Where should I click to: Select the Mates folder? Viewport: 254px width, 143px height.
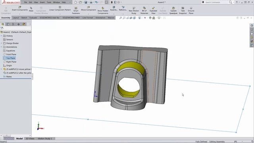coord(8,77)
